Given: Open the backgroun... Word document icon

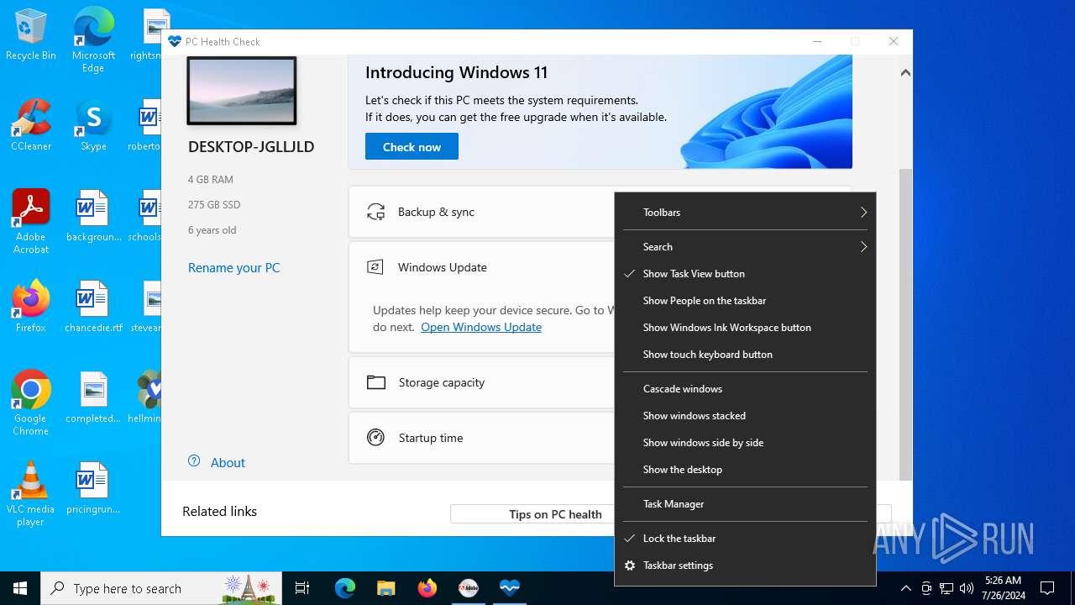Looking at the screenshot, I should point(93,216).
